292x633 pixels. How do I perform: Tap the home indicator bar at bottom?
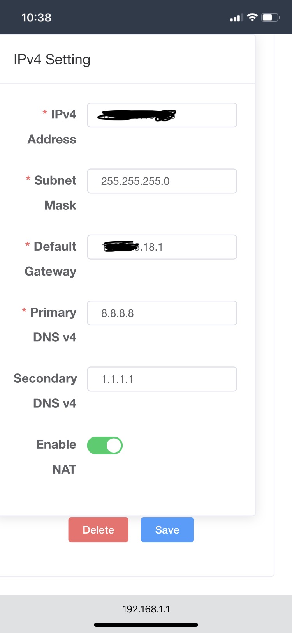(x=146, y=625)
